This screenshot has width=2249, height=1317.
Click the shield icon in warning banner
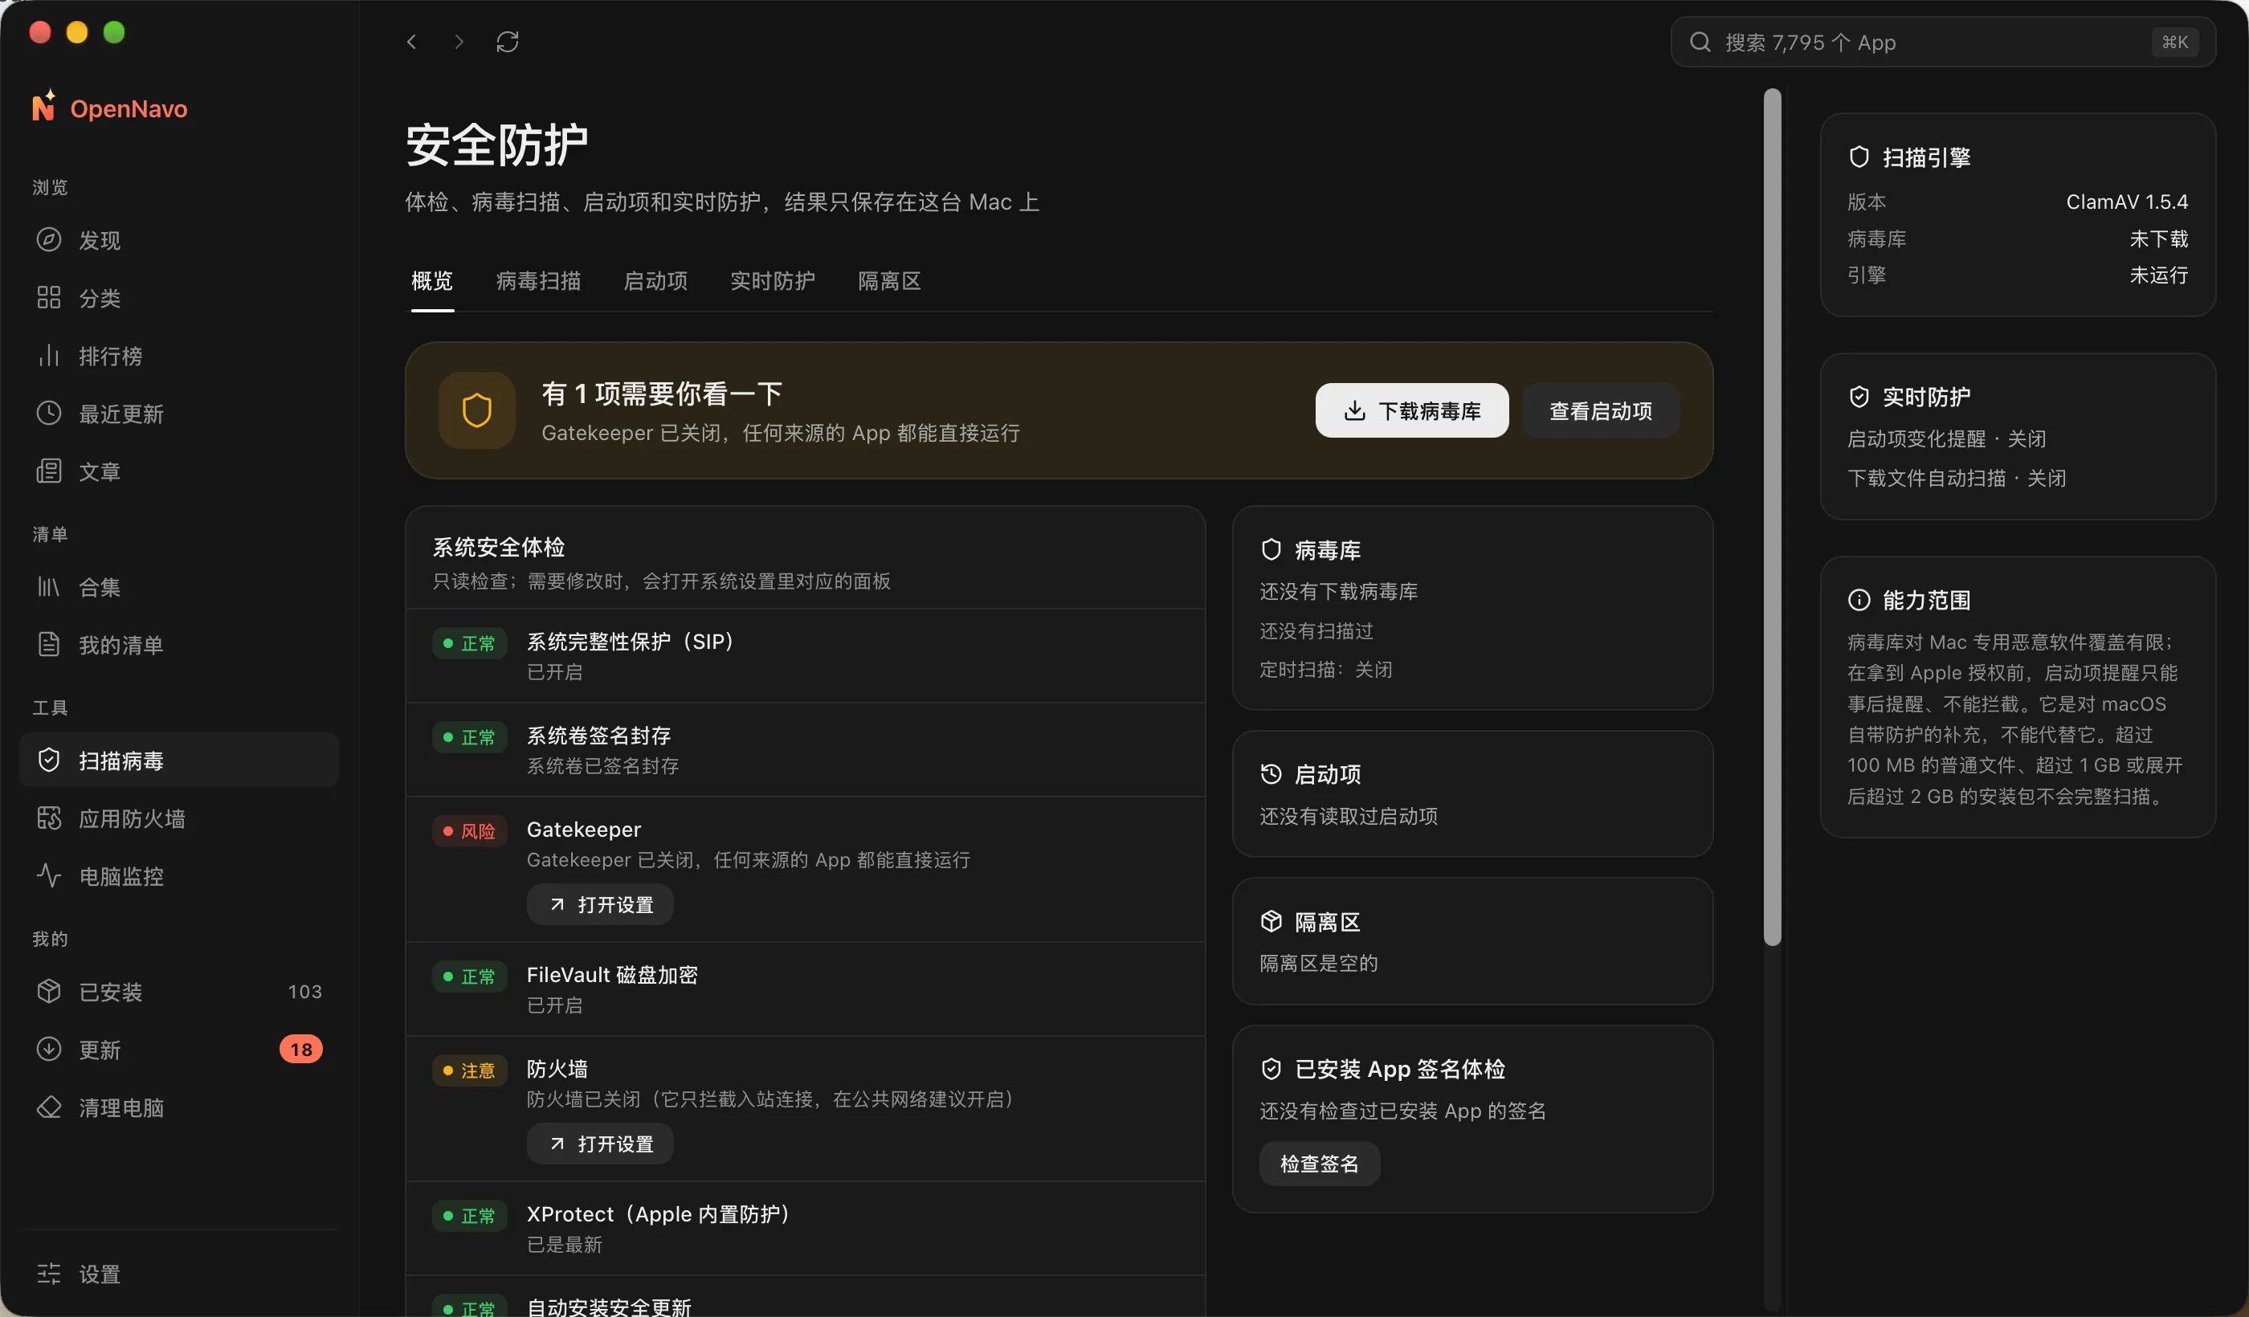pyautogui.click(x=476, y=410)
